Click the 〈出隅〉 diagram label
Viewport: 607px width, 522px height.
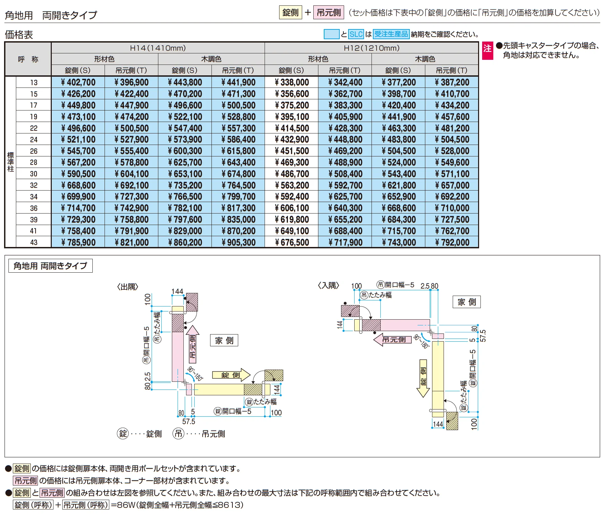128,287
